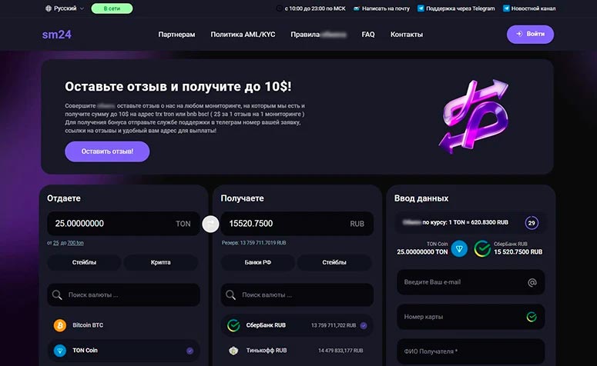Click the 700 ton maximum amount link
Screen dimensions: 597x366
click(75, 243)
